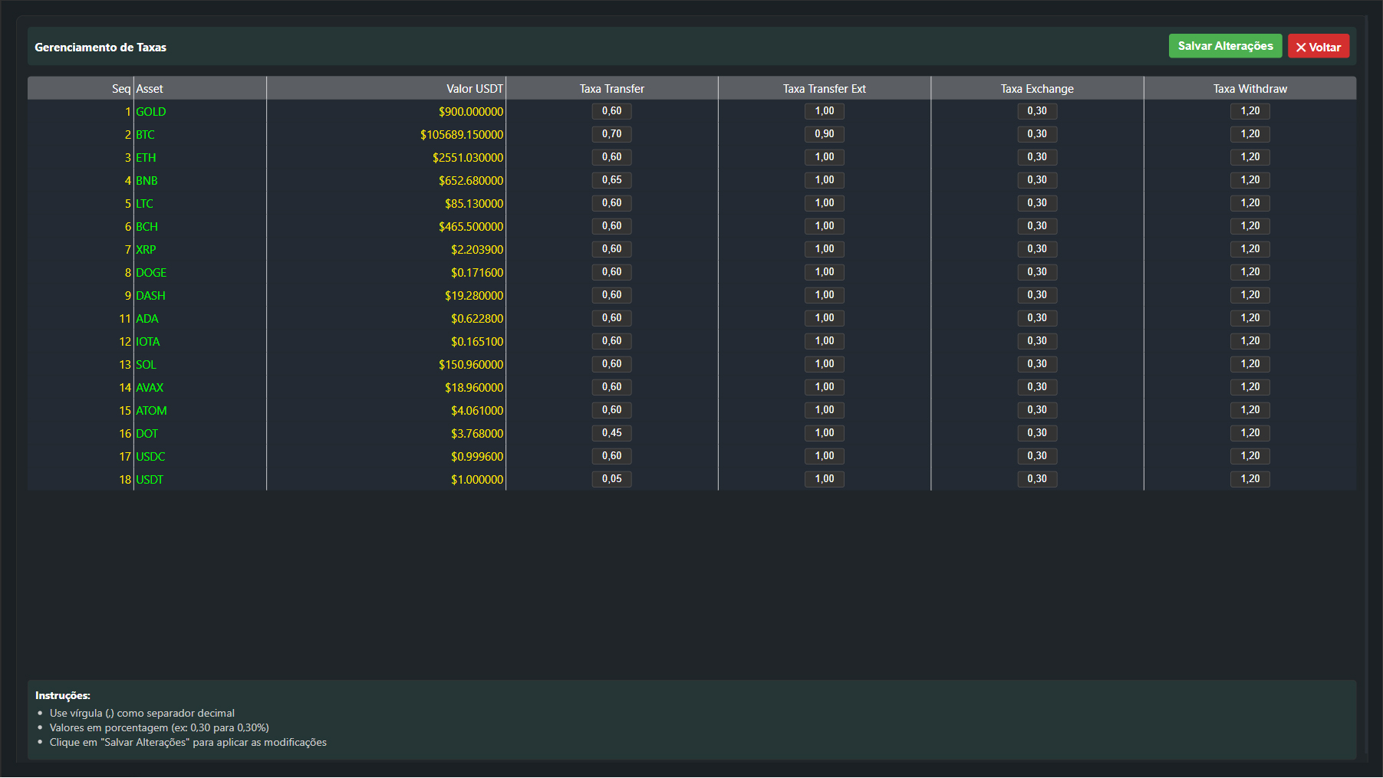Click ETH value $2551.030000
This screenshot has height=778, width=1383.
coord(468,158)
